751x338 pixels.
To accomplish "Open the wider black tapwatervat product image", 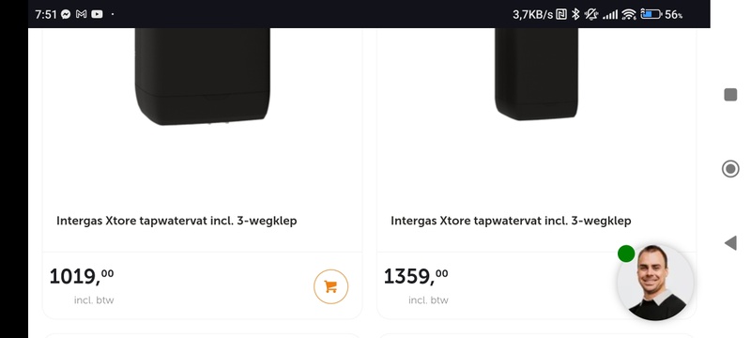I will coord(203,77).
